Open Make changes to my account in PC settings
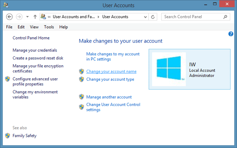The image size is (237, 148). point(113,56)
